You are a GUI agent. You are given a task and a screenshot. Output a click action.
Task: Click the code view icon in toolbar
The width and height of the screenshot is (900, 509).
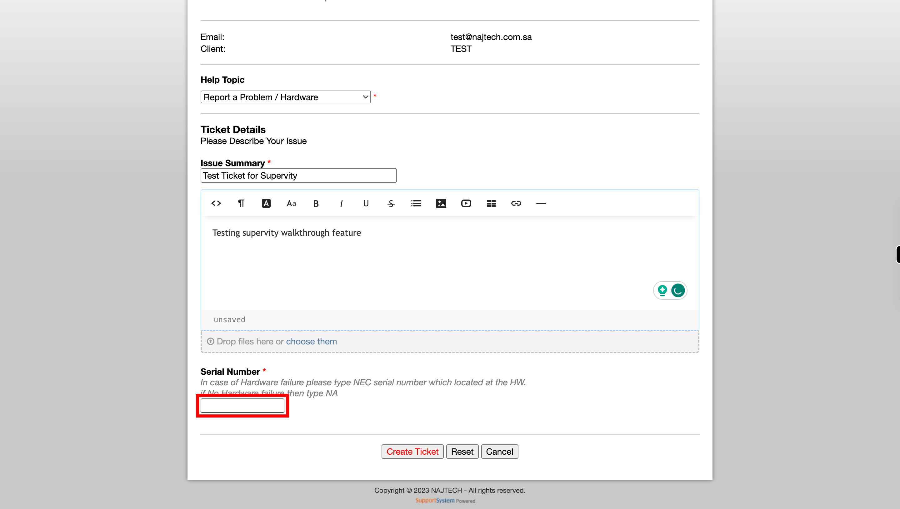(x=216, y=203)
